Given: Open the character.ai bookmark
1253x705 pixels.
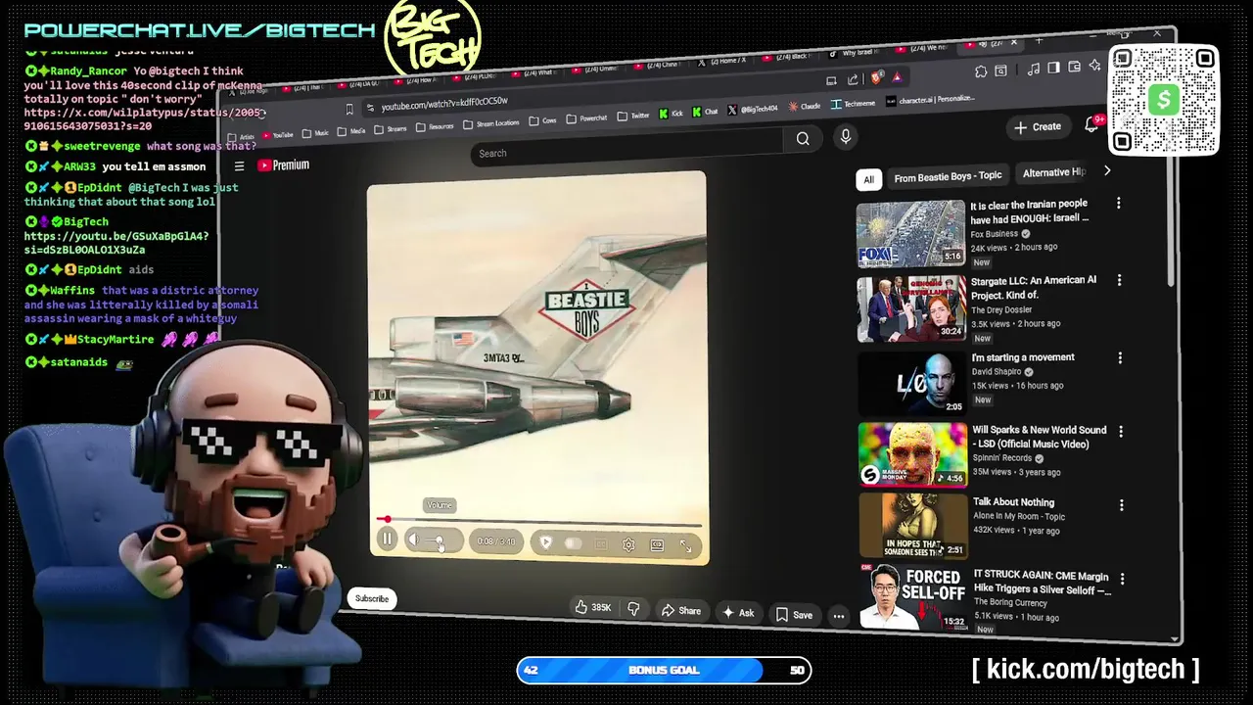Looking at the screenshot, I should [x=930, y=100].
